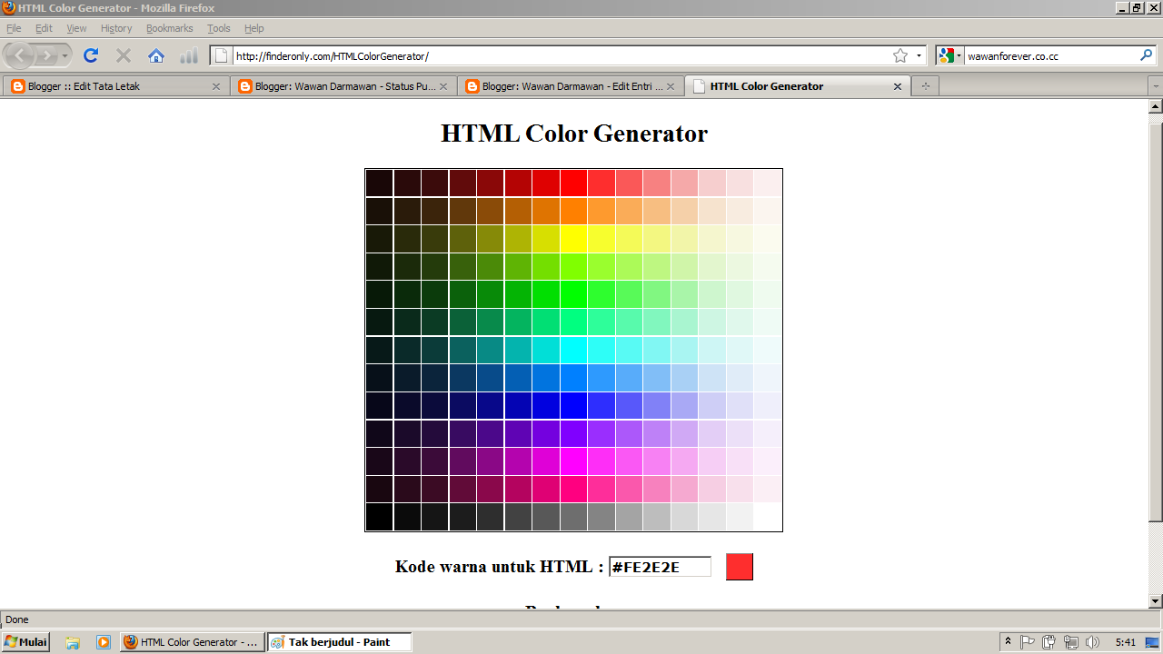
Task: Click the stop loading X icon
Action: pos(124,55)
